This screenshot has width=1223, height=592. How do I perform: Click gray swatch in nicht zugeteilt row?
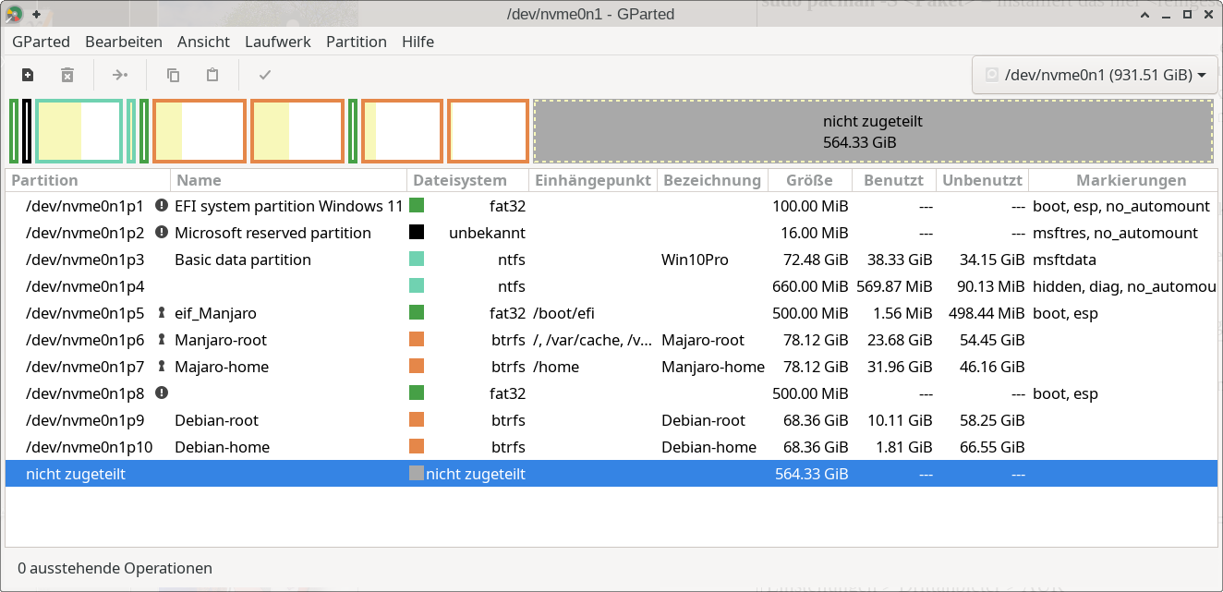click(417, 474)
